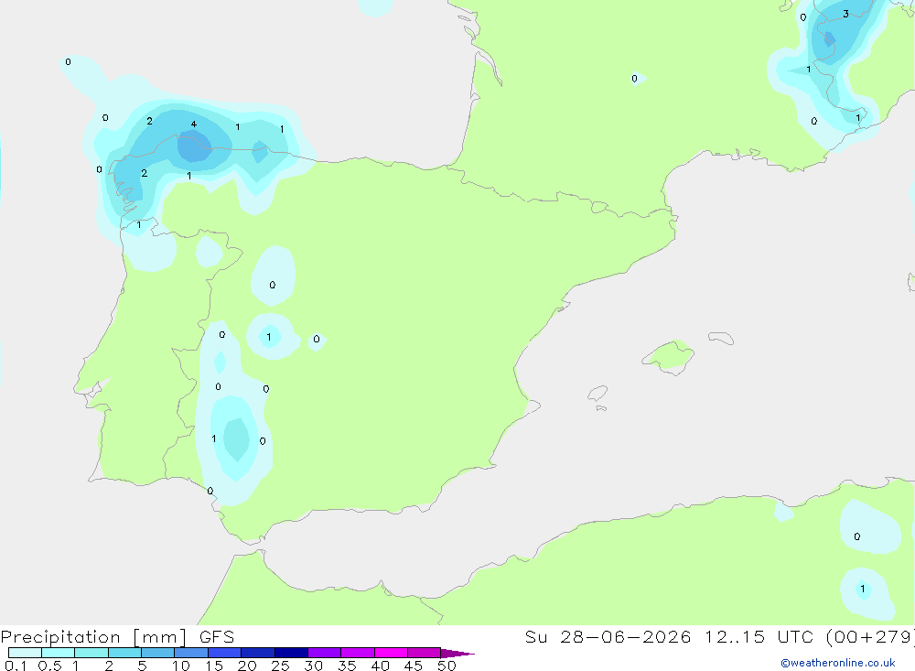
Task: Click the '25' legend tick label
Action: 280,666
